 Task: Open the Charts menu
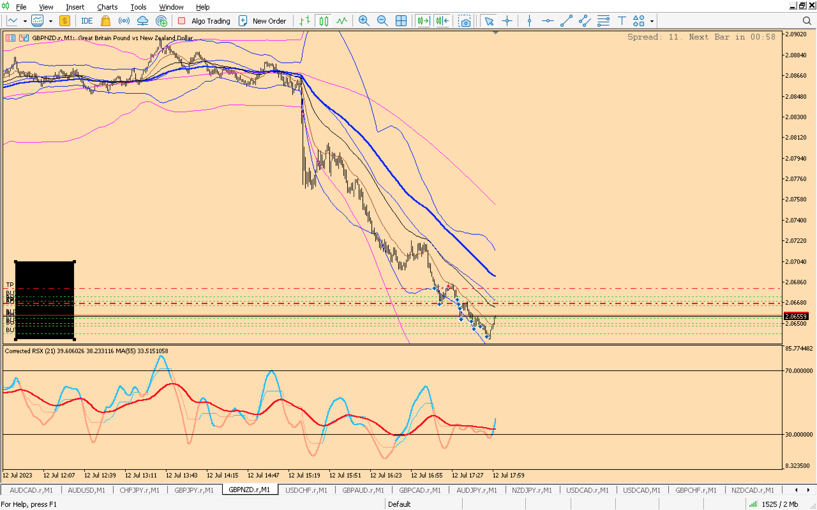(107, 7)
